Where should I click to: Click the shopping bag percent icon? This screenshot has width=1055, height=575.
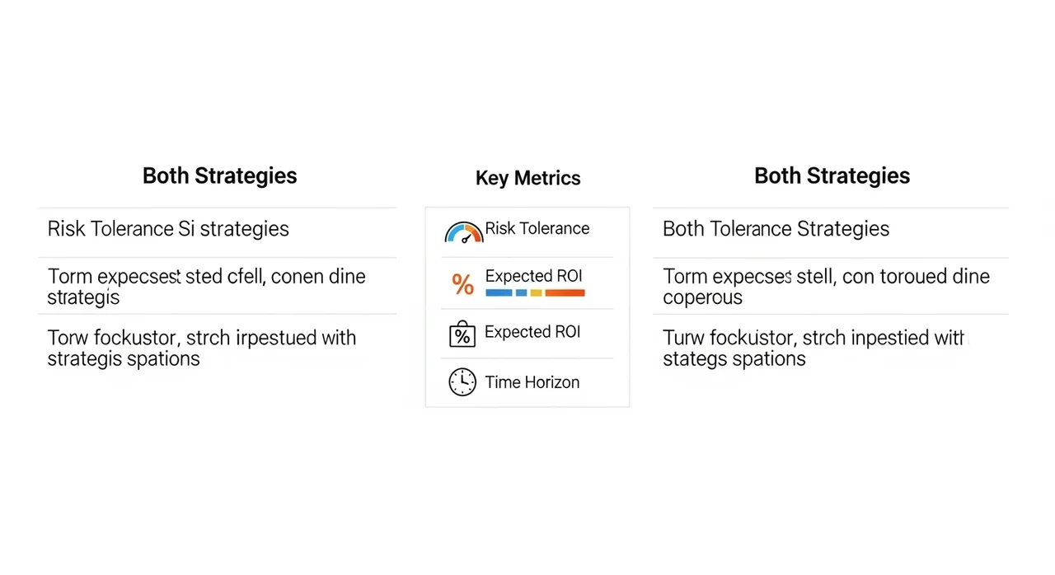tap(462, 334)
